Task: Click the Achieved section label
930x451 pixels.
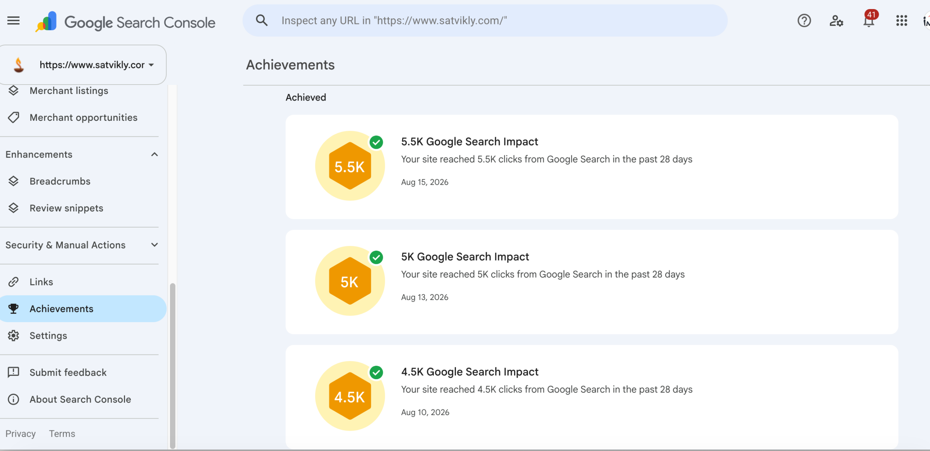Action: pos(306,98)
